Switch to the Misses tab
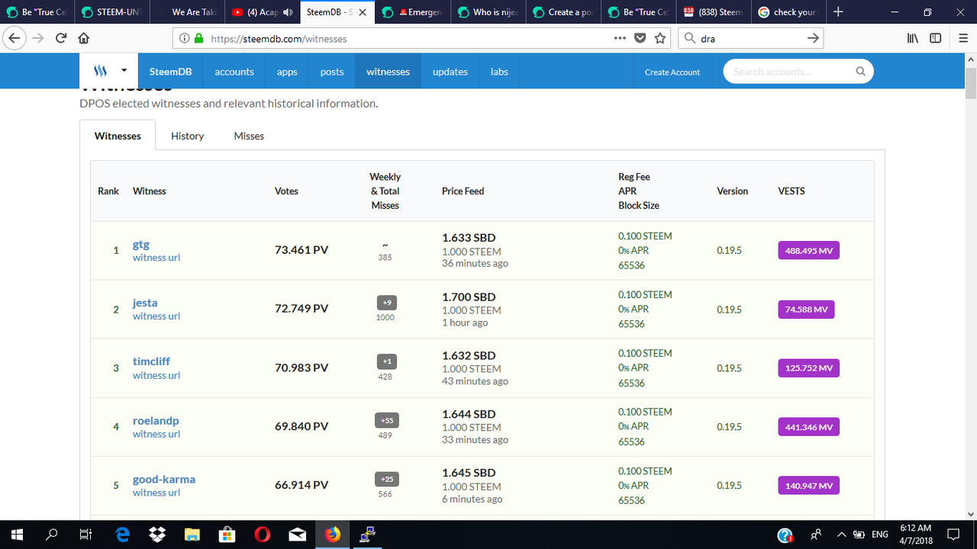Image resolution: width=977 pixels, height=549 pixels. click(249, 136)
